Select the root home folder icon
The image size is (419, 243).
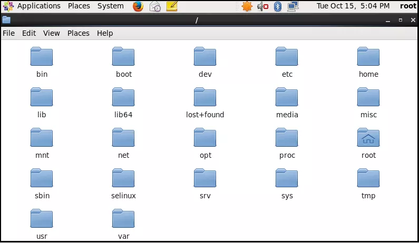pyautogui.click(x=368, y=137)
